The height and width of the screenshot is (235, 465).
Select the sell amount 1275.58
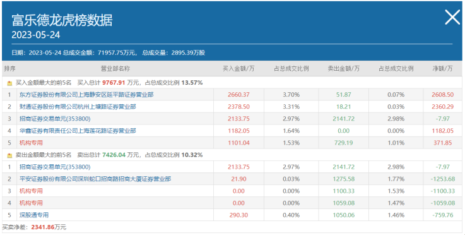[x=344, y=179]
